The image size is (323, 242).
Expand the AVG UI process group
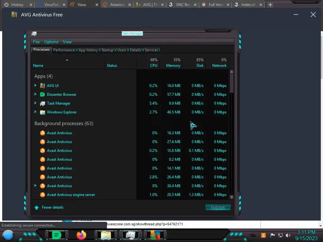(x=35, y=85)
